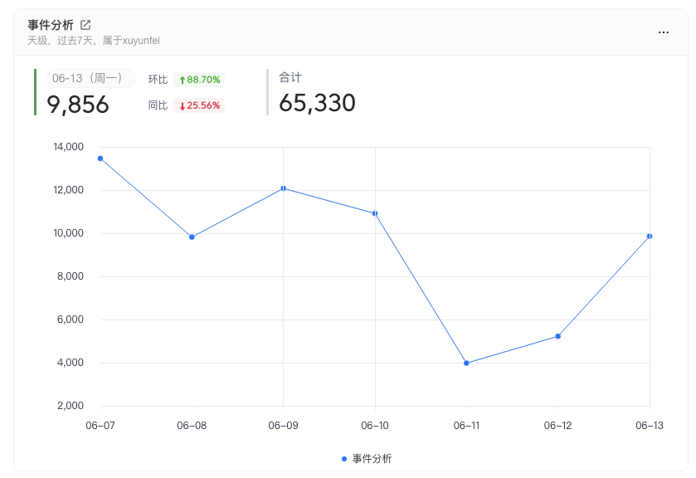Click the 06-10 x-axis date label
The height and width of the screenshot is (478, 696).
coord(375,426)
